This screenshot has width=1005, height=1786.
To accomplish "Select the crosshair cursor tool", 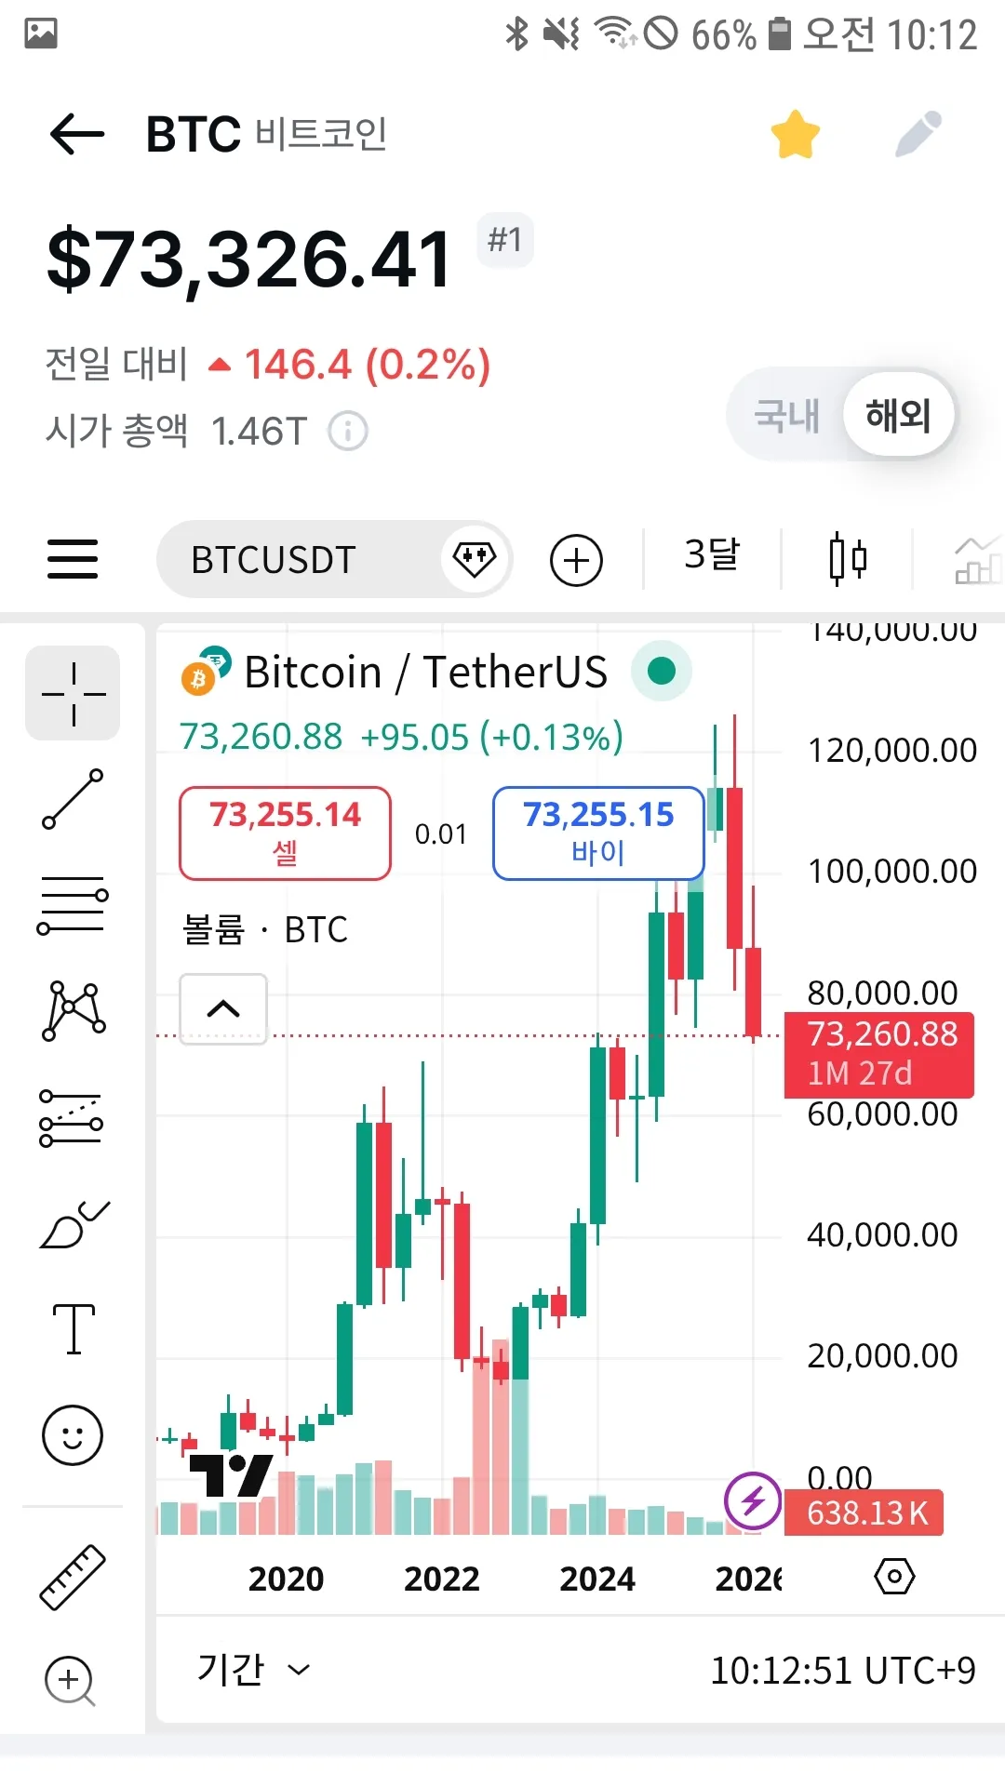I will pos(74,694).
